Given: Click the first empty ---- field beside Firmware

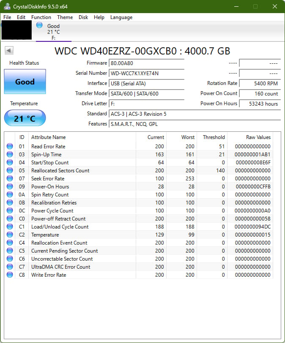Looking at the screenshot, I should tap(260, 63).
